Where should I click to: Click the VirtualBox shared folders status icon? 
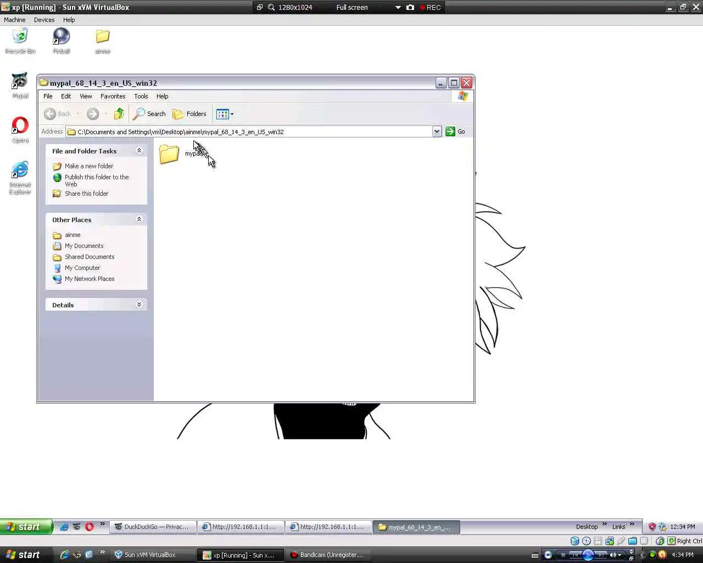pyautogui.click(x=633, y=541)
